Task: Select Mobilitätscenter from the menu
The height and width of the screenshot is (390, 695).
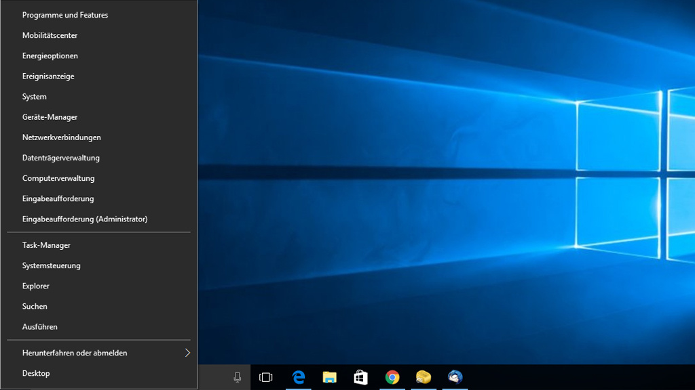Action: 50,35
